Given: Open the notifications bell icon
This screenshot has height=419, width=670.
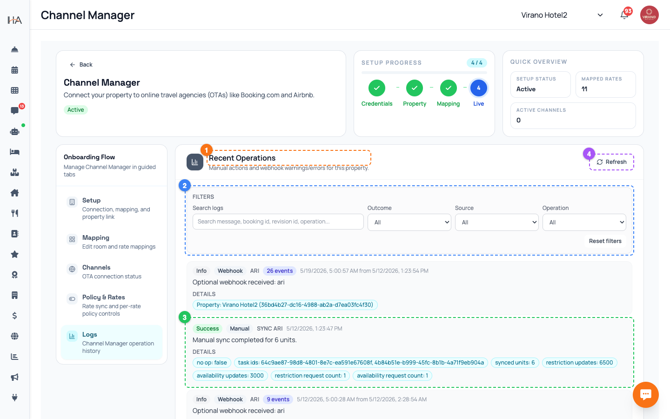Looking at the screenshot, I should (x=624, y=15).
